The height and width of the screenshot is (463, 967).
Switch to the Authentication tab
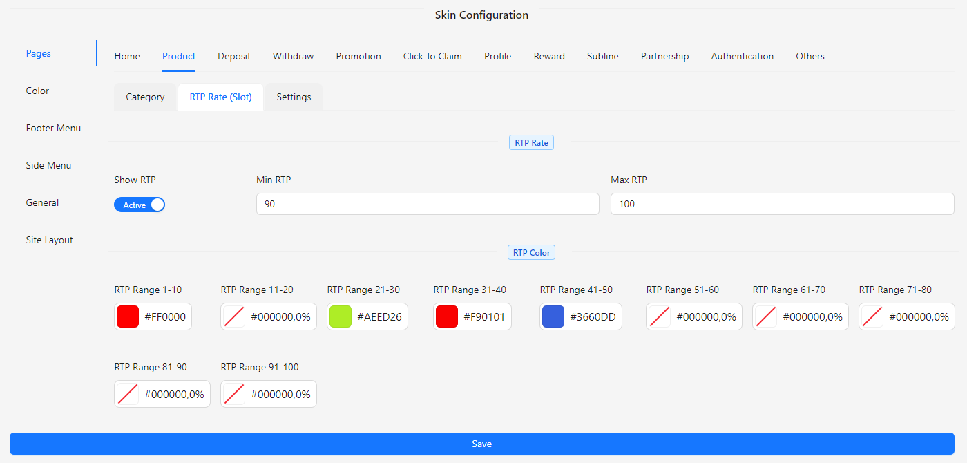click(x=742, y=56)
